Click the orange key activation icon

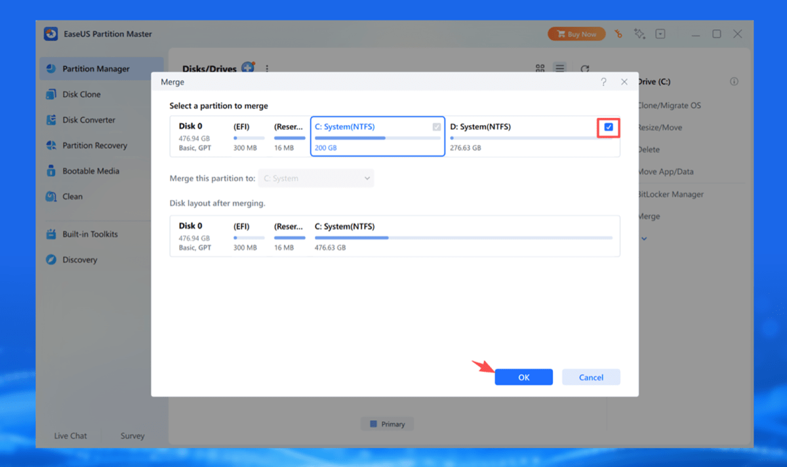(x=618, y=34)
